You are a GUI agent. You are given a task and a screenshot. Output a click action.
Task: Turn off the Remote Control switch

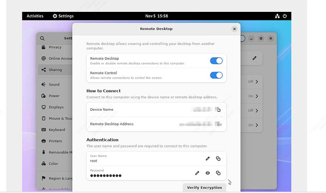(x=216, y=75)
